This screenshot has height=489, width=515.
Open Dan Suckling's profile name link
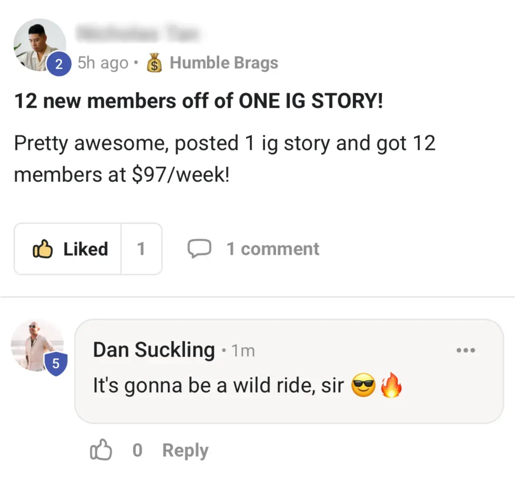click(154, 350)
